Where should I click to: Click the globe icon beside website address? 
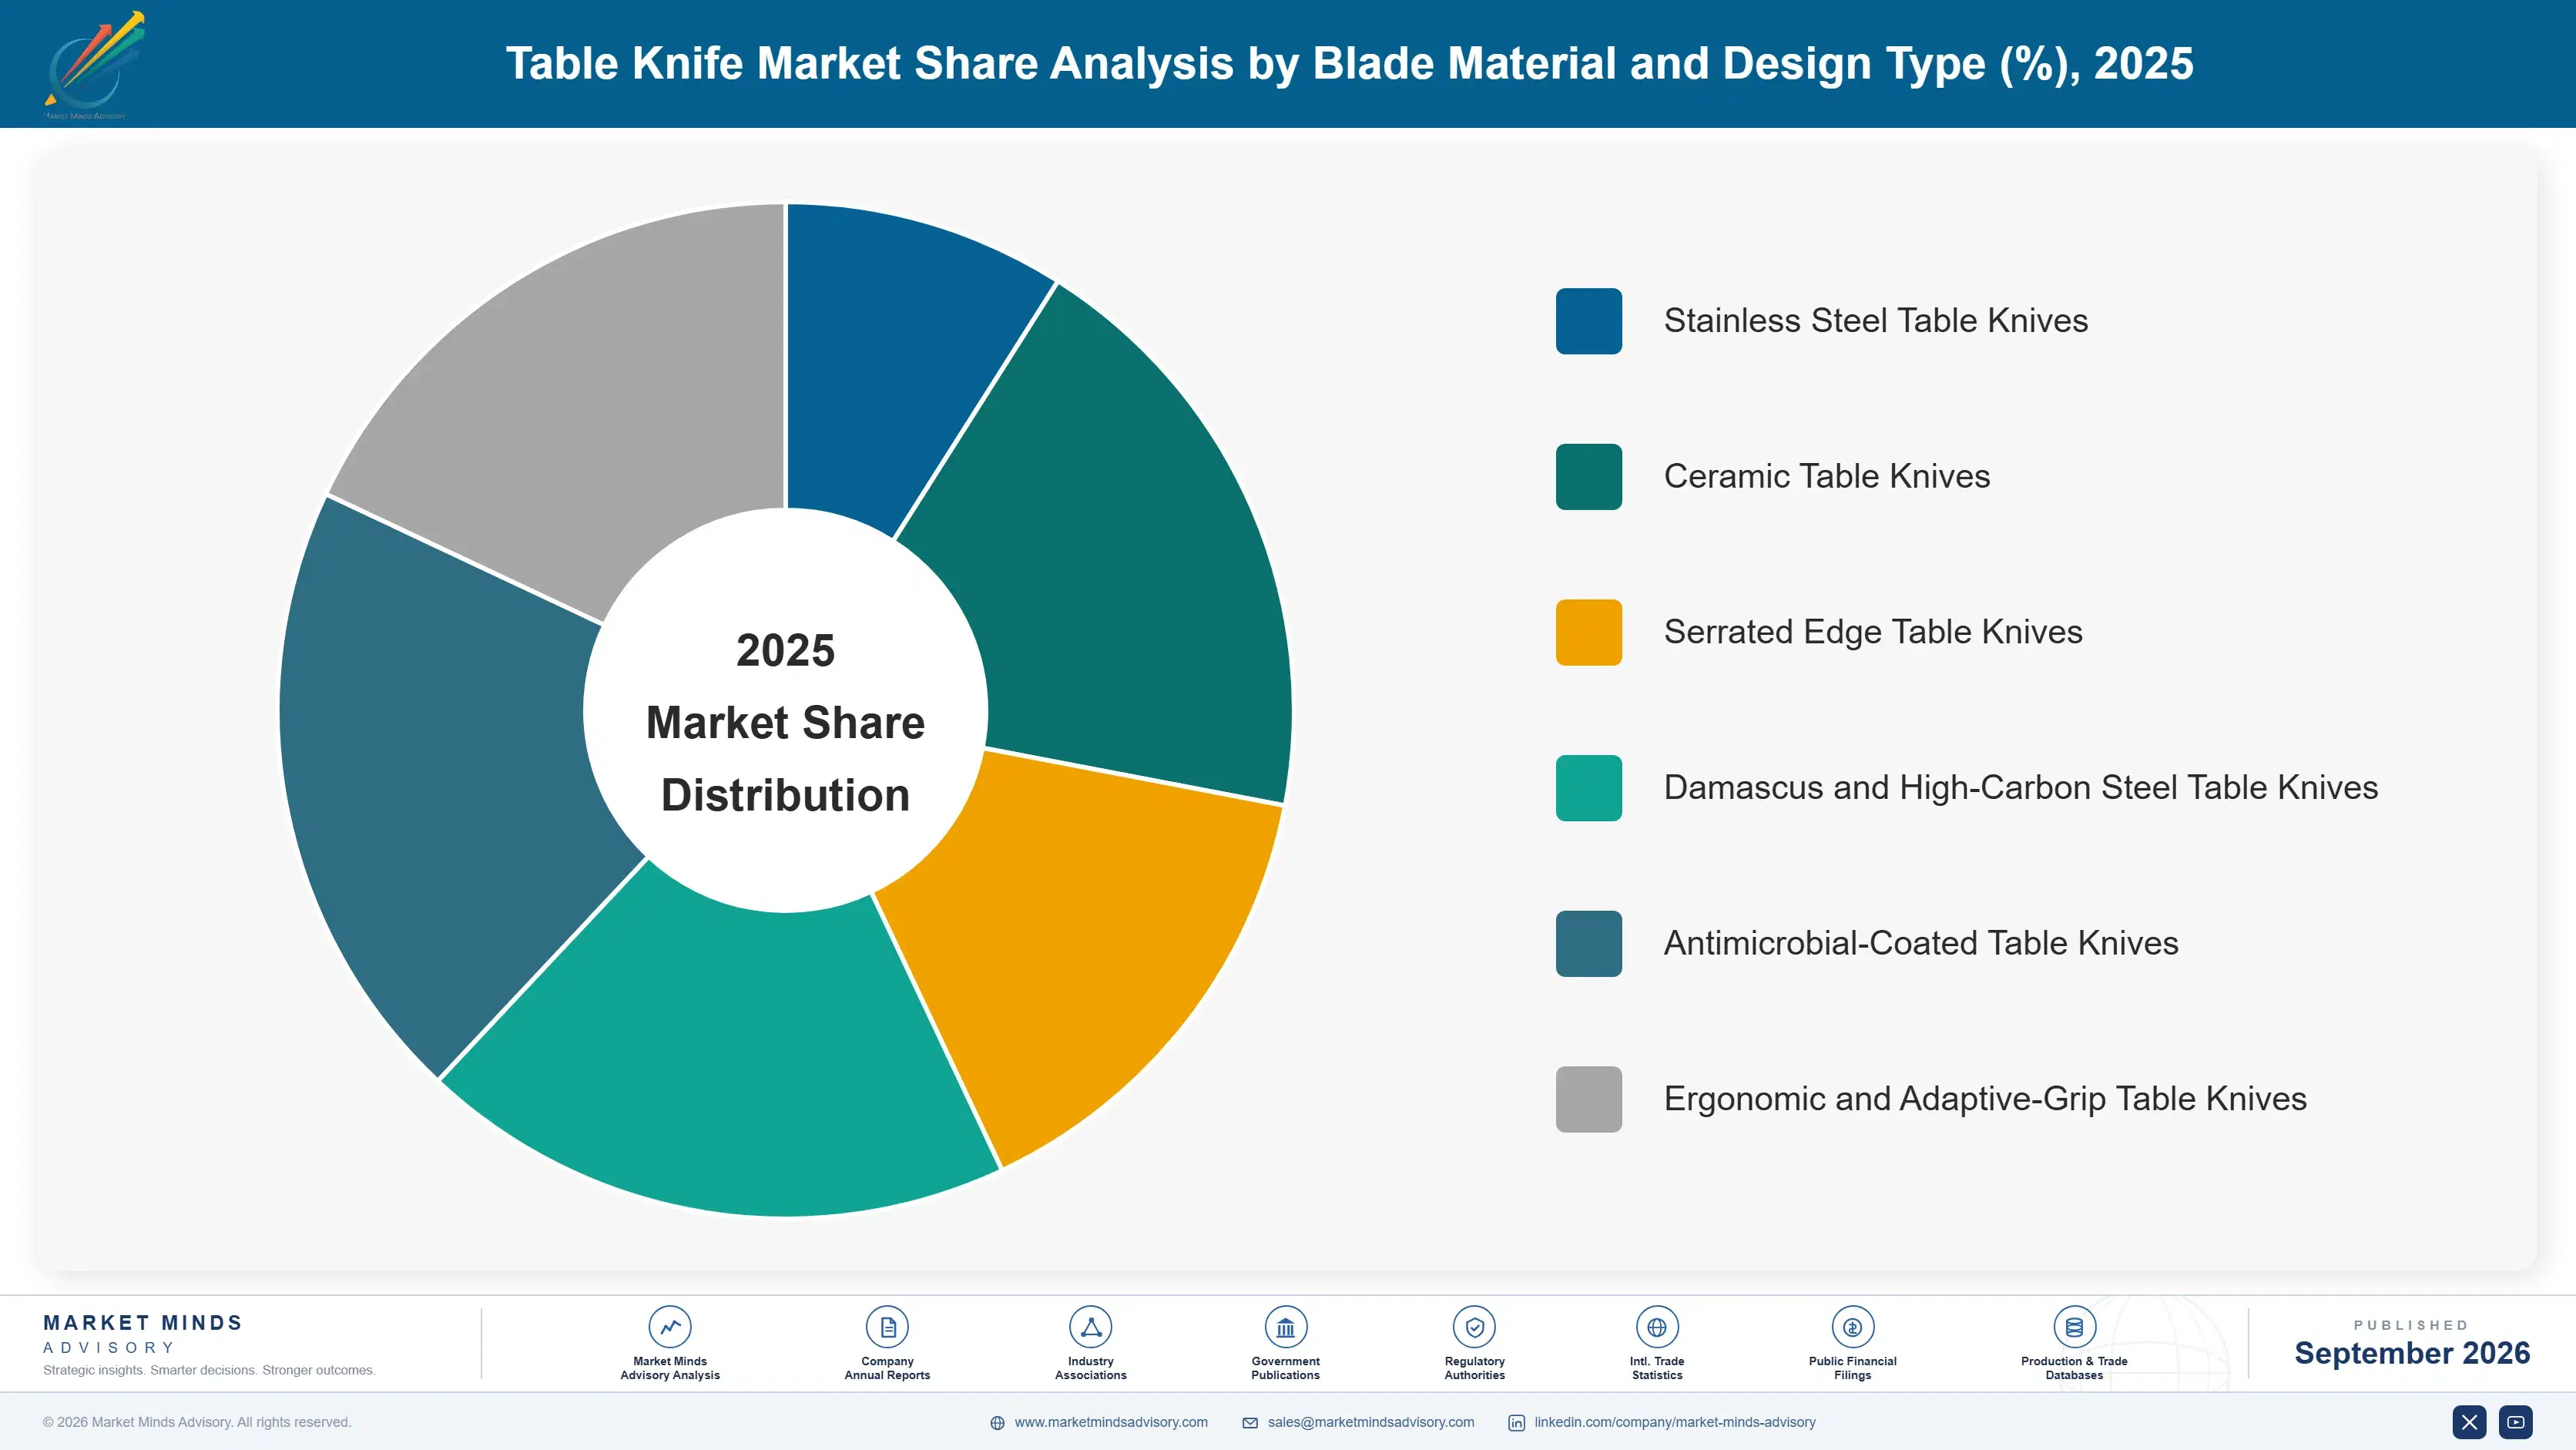(x=997, y=1423)
